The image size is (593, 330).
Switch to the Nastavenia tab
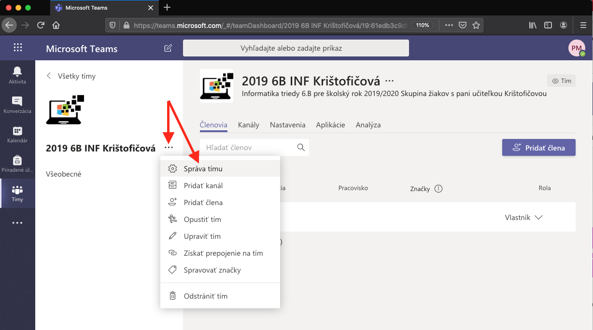(287, 125)
